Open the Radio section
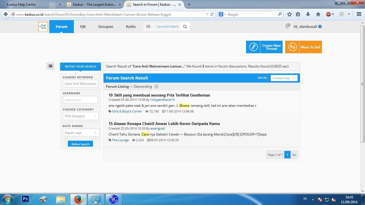The image size is (365, 205). [131, 26]
